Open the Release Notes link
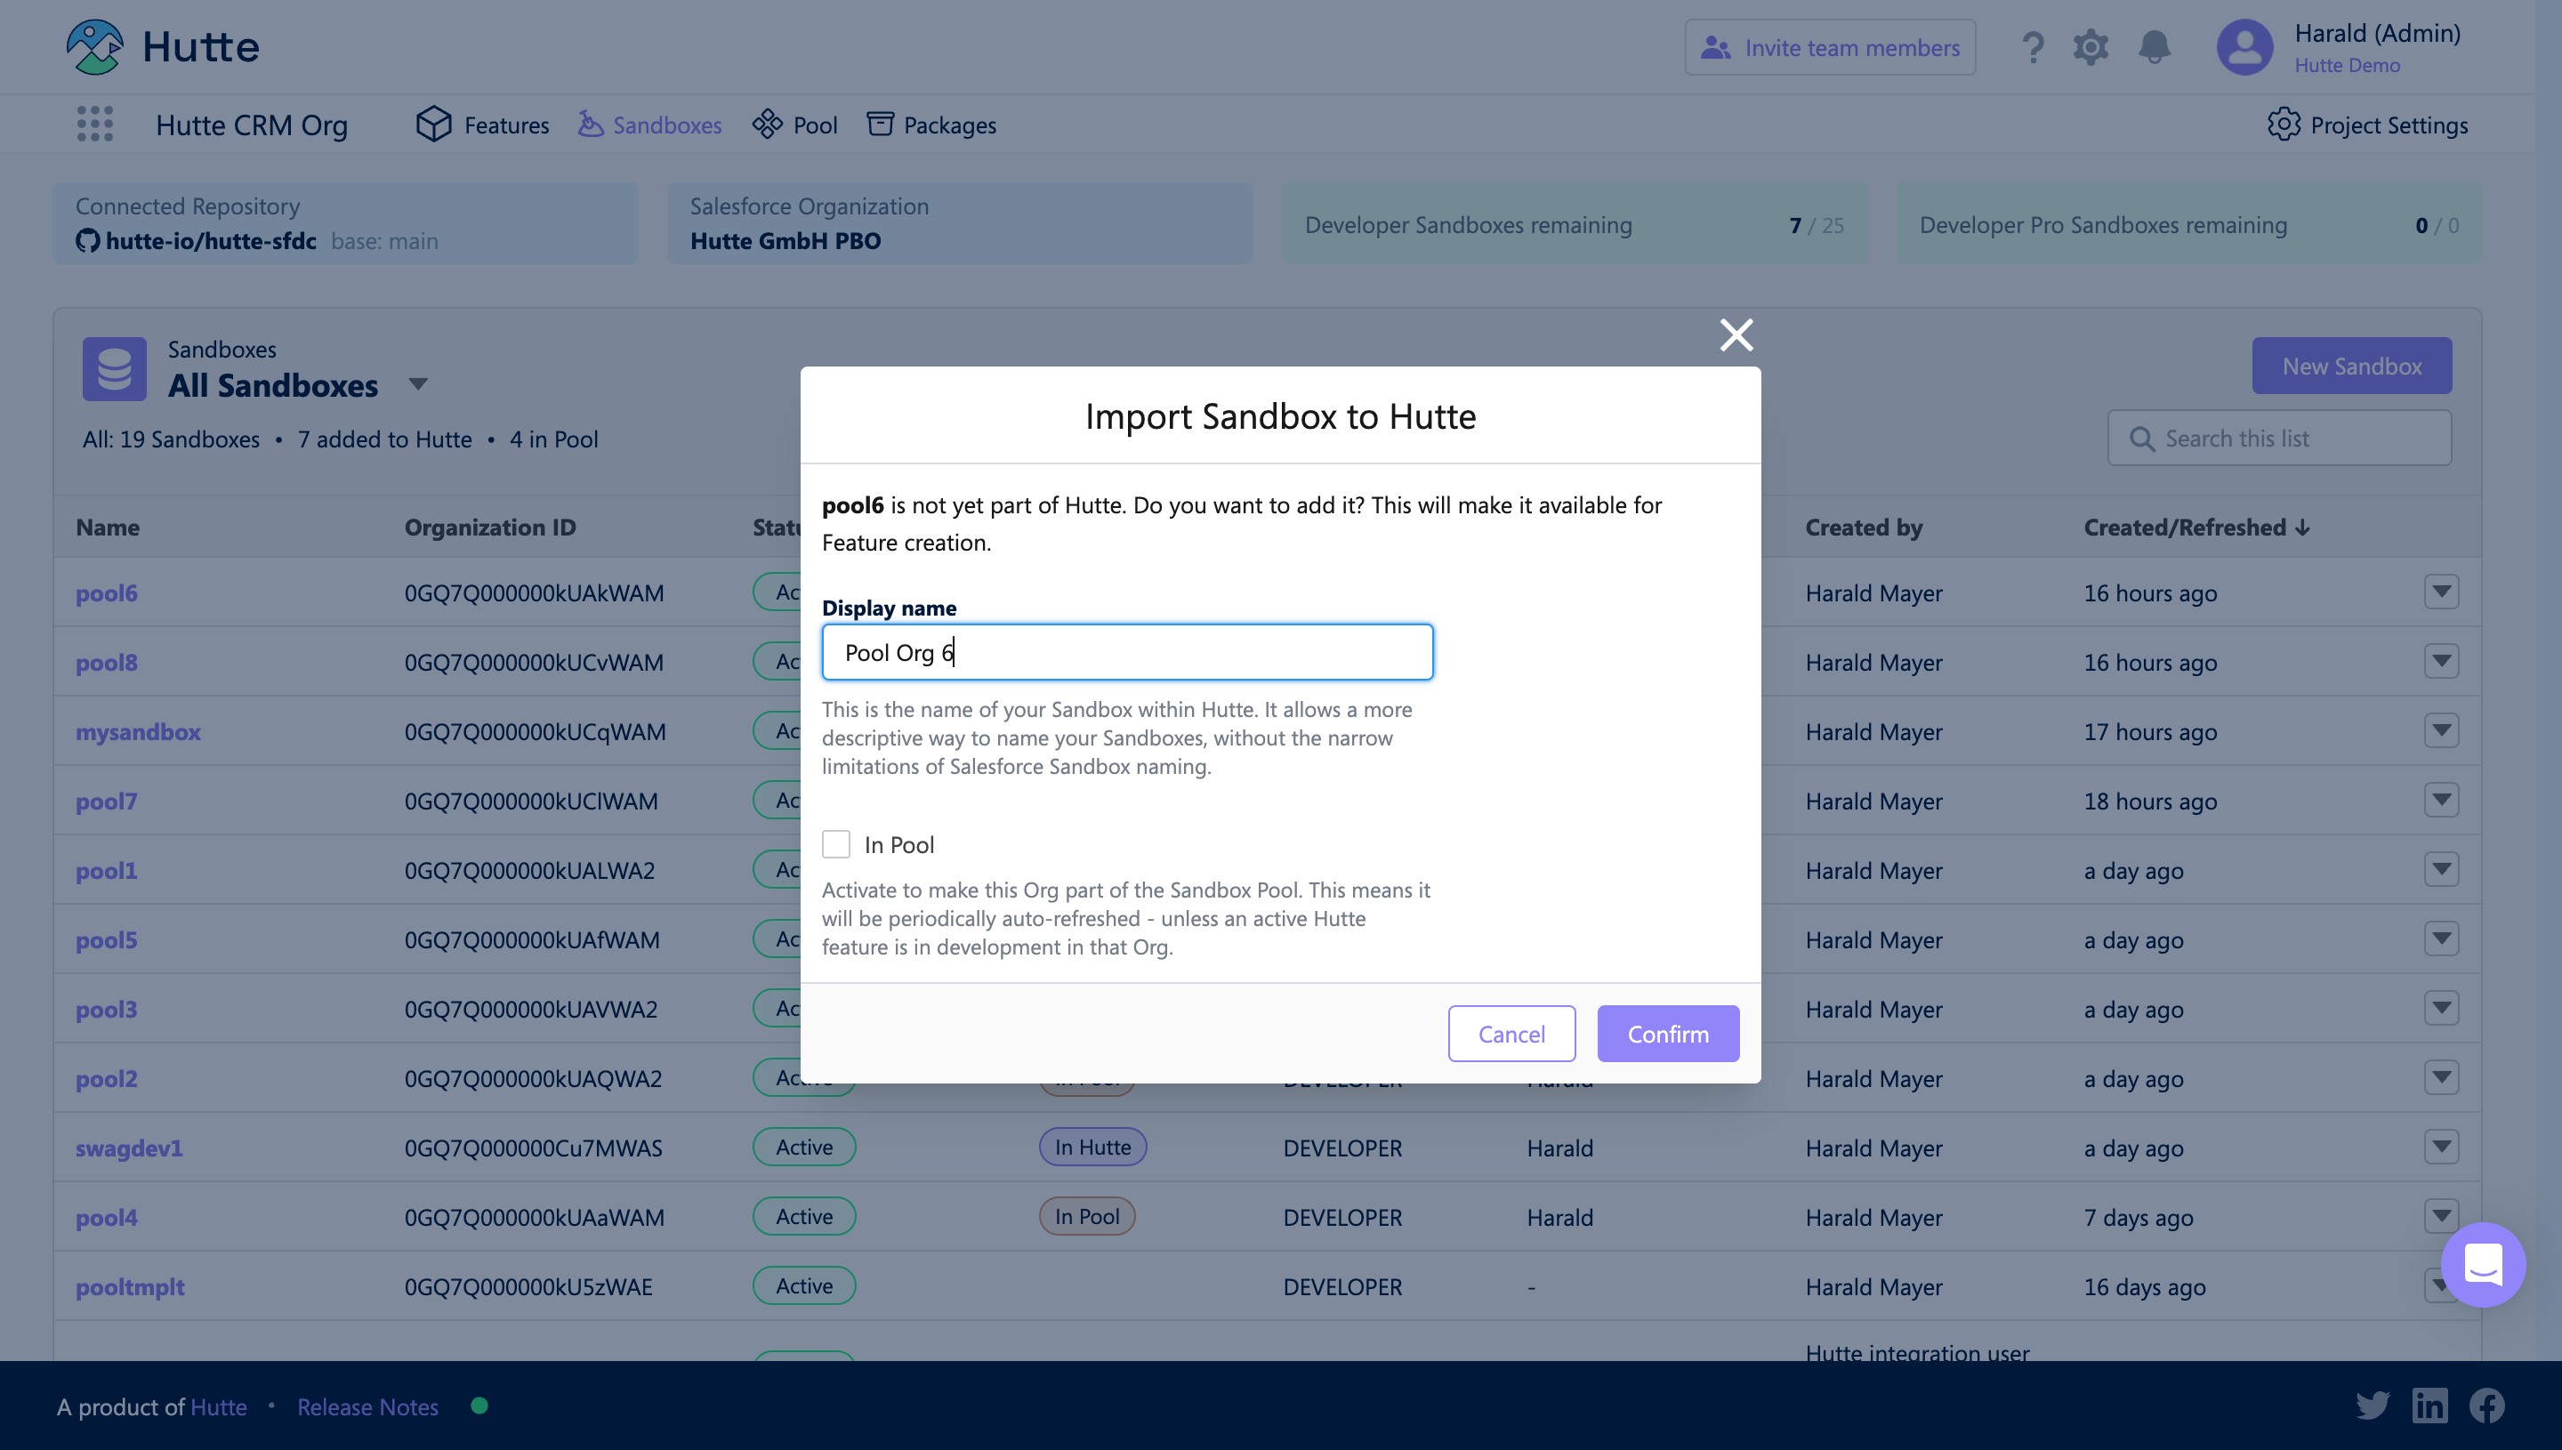 (x=367, y=1406)
